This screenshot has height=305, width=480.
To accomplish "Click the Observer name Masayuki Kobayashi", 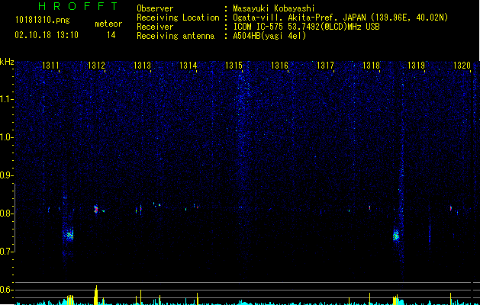I will click(274, 8).
